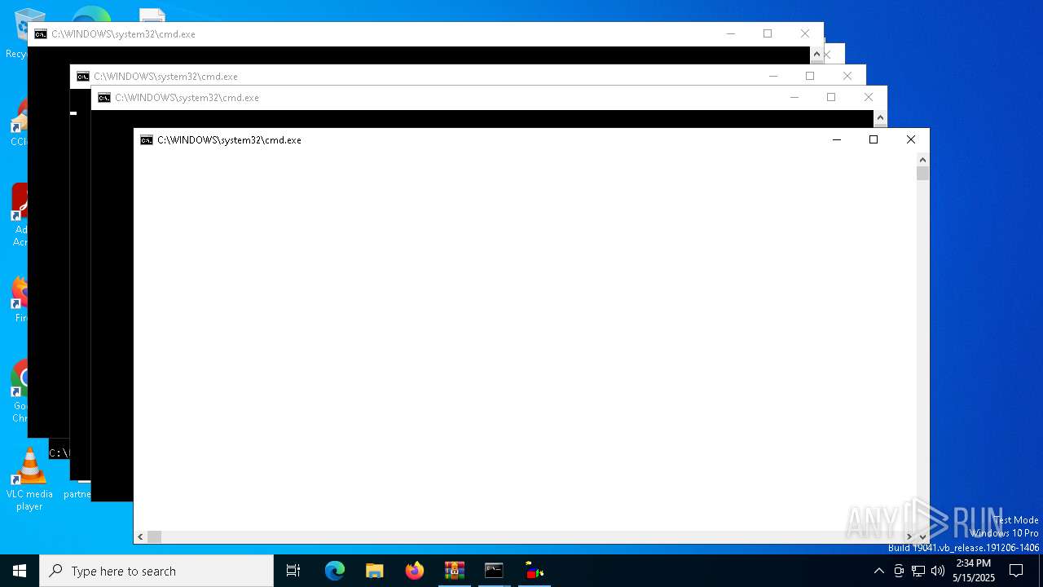Click the front cmd window title text

click(229, 140)
